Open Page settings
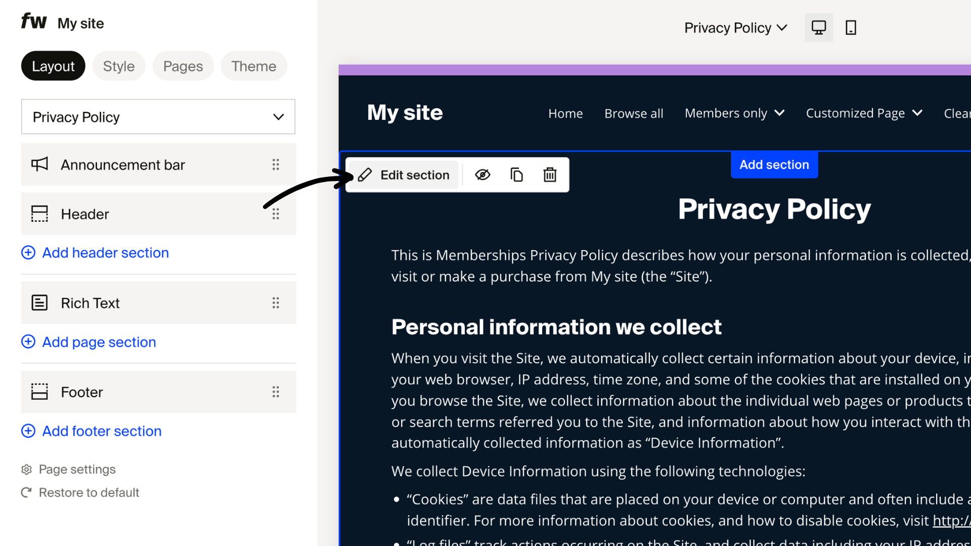 pos(77,470)
